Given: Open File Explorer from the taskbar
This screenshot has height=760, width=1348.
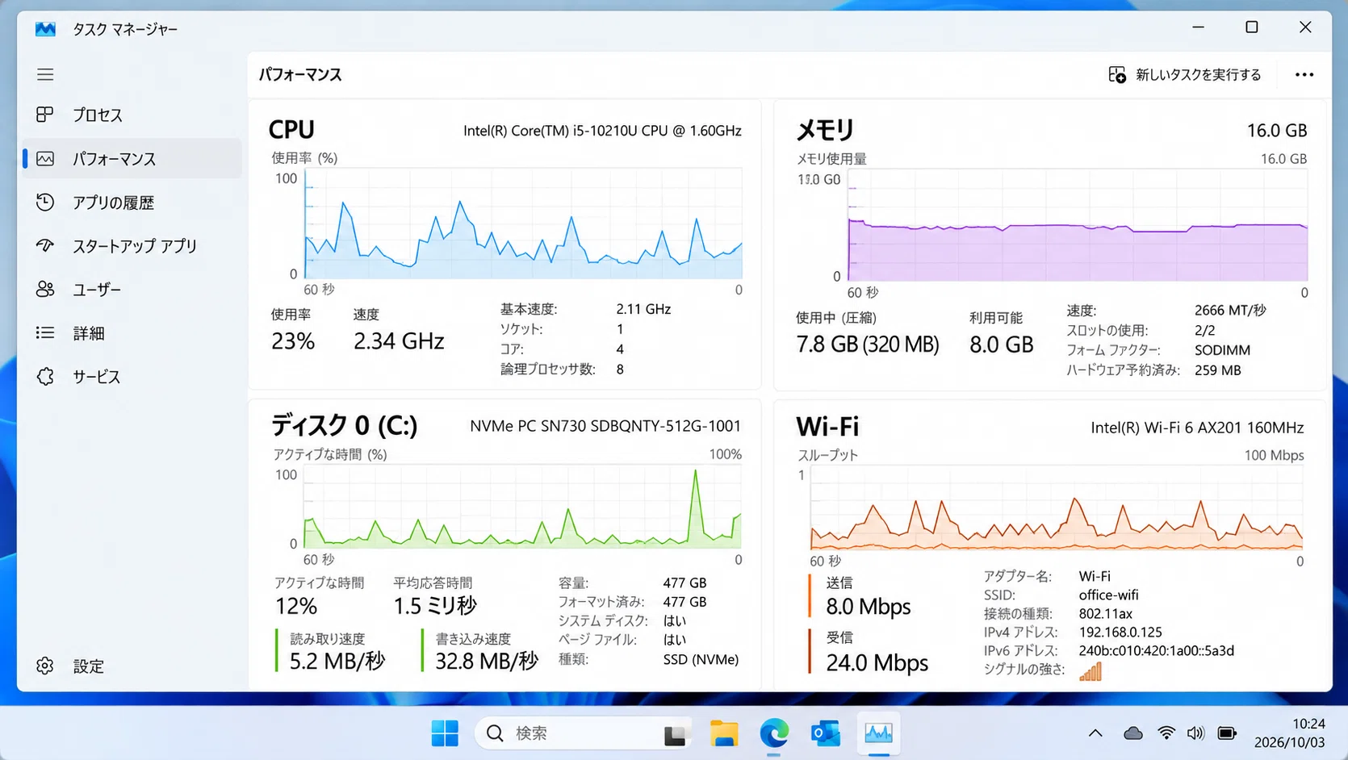Looking at the screenshot, I should pyautogui.click(x=724, y=733).
